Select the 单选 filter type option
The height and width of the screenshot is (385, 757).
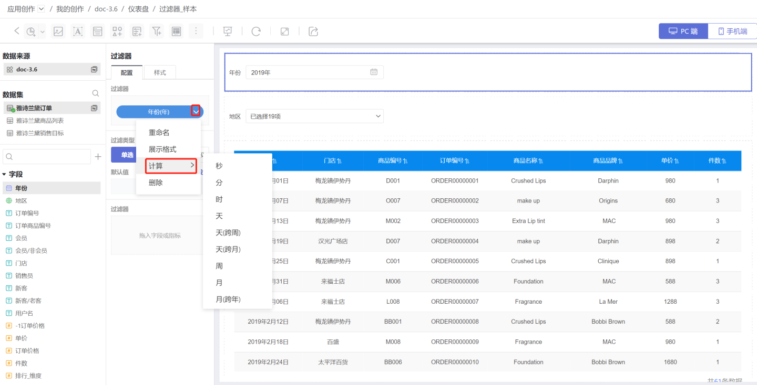coord(127,155)
